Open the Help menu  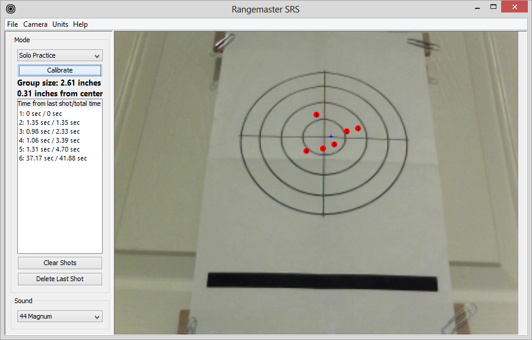coord(80,24)
